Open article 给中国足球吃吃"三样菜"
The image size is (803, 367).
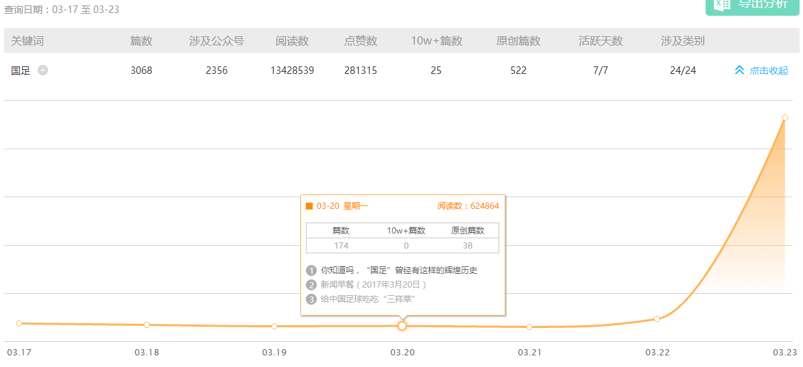click(368, 299)
